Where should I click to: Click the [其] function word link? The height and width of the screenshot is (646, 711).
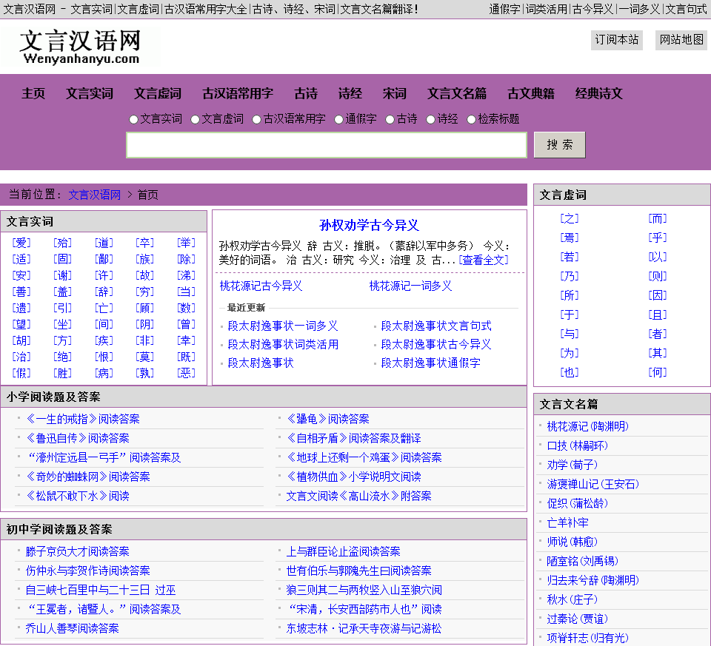(x=658, y=354)
